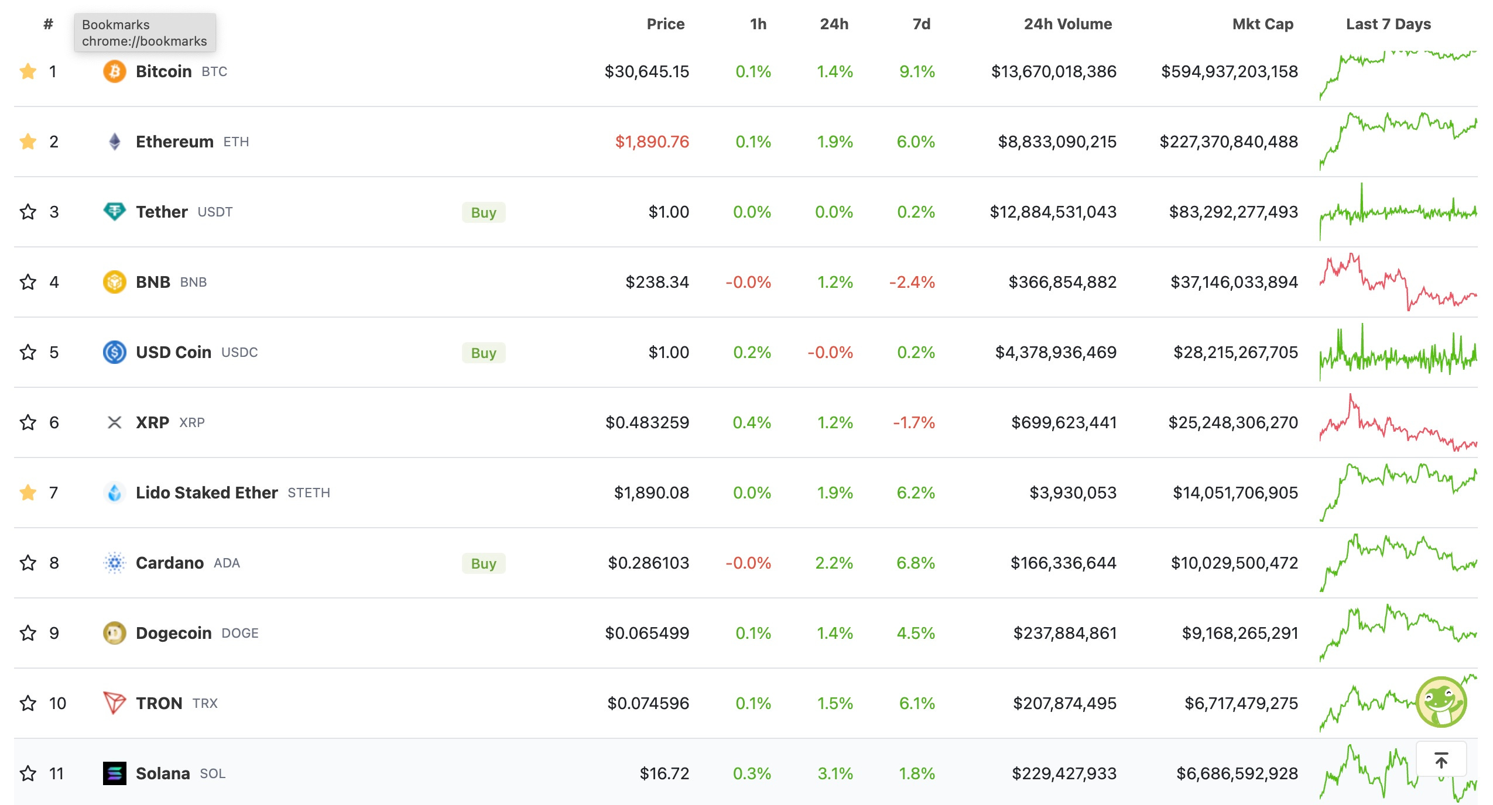Viewport: 1493px width, 805px height.
Task: Click the Lido Staked Ether droplet icon
Action: (114, 493)
